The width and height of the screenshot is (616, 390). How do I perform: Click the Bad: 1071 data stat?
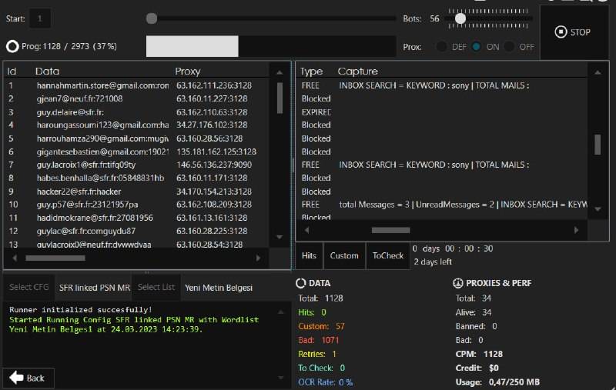(319, 340)
